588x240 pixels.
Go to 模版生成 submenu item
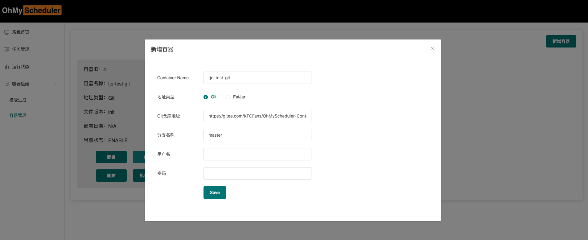point(18,100)
